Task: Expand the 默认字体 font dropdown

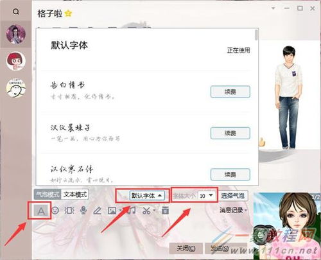Action: point(147,195)
